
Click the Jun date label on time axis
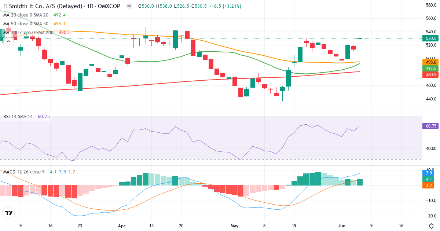click(341, 226)
